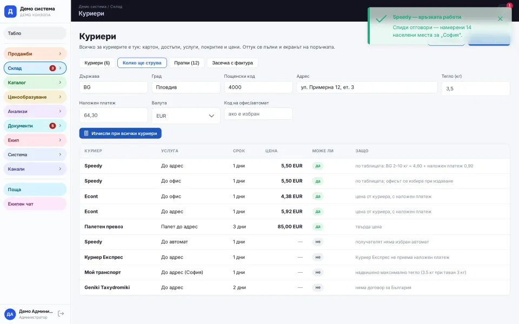Click the calculator icon on Изчисли button
The height and width of the screenshot is (324, 519).
pyautogui.click(x=86, y=133)
